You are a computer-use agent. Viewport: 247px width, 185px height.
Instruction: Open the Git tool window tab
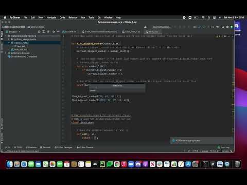(x=8, y=147)
